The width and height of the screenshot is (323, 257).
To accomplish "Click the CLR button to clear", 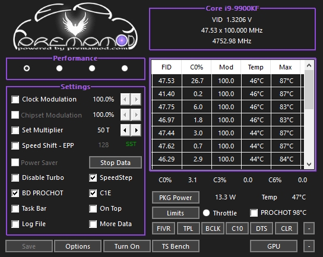I will point(286,229).
